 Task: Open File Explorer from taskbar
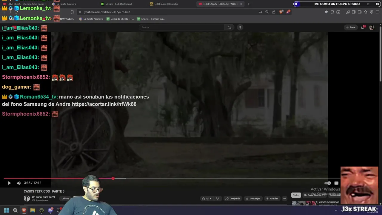tap(33, 210)
